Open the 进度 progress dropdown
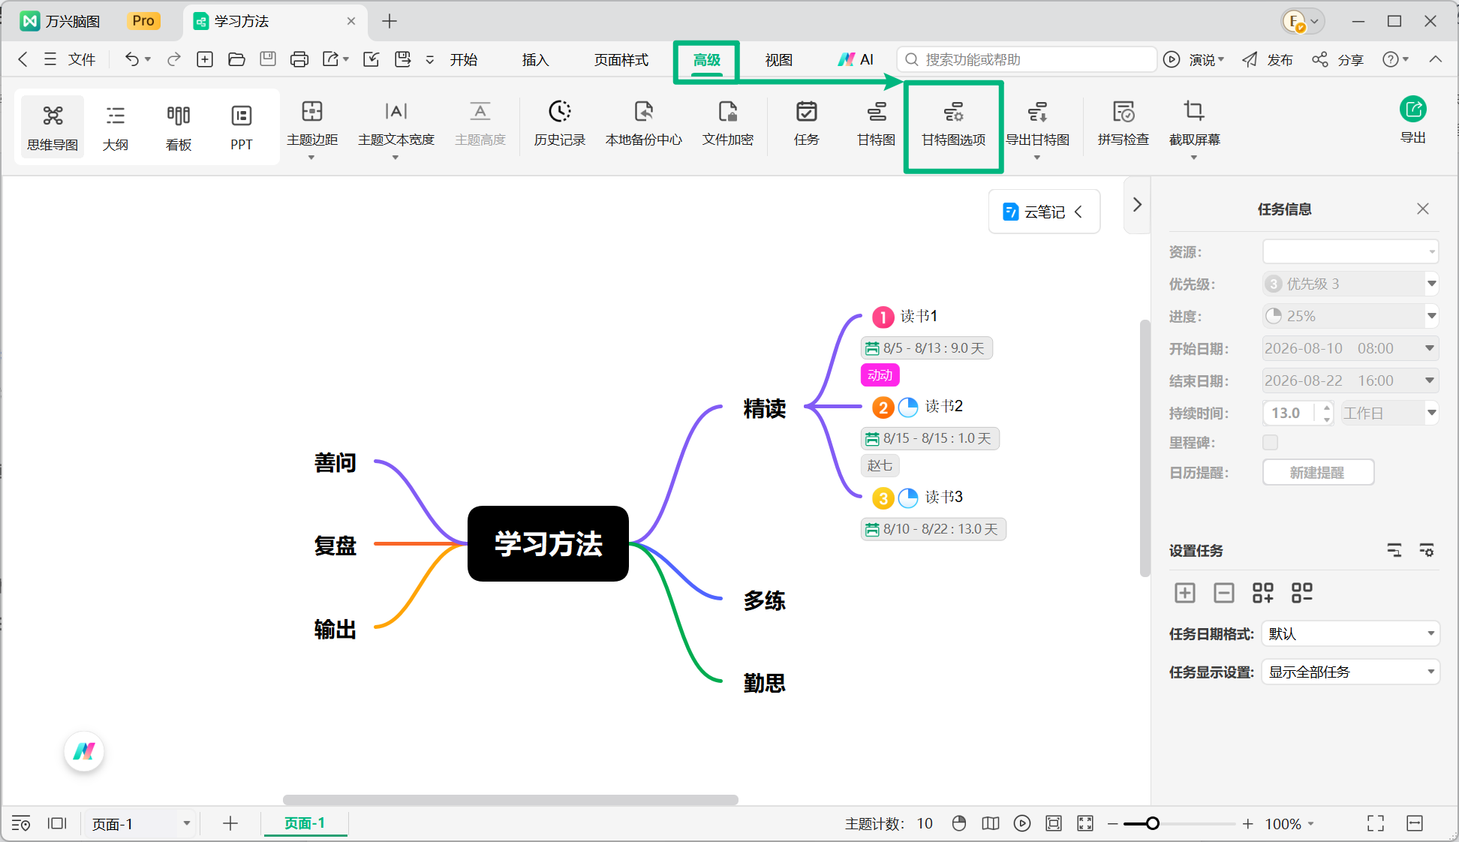1459x842 pixels. coord(1351,316)
